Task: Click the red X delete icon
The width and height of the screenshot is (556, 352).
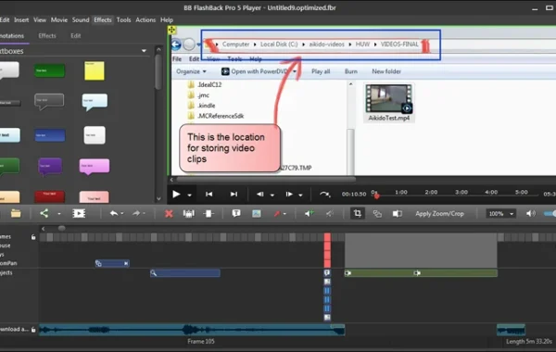Action: click(169, 213)
